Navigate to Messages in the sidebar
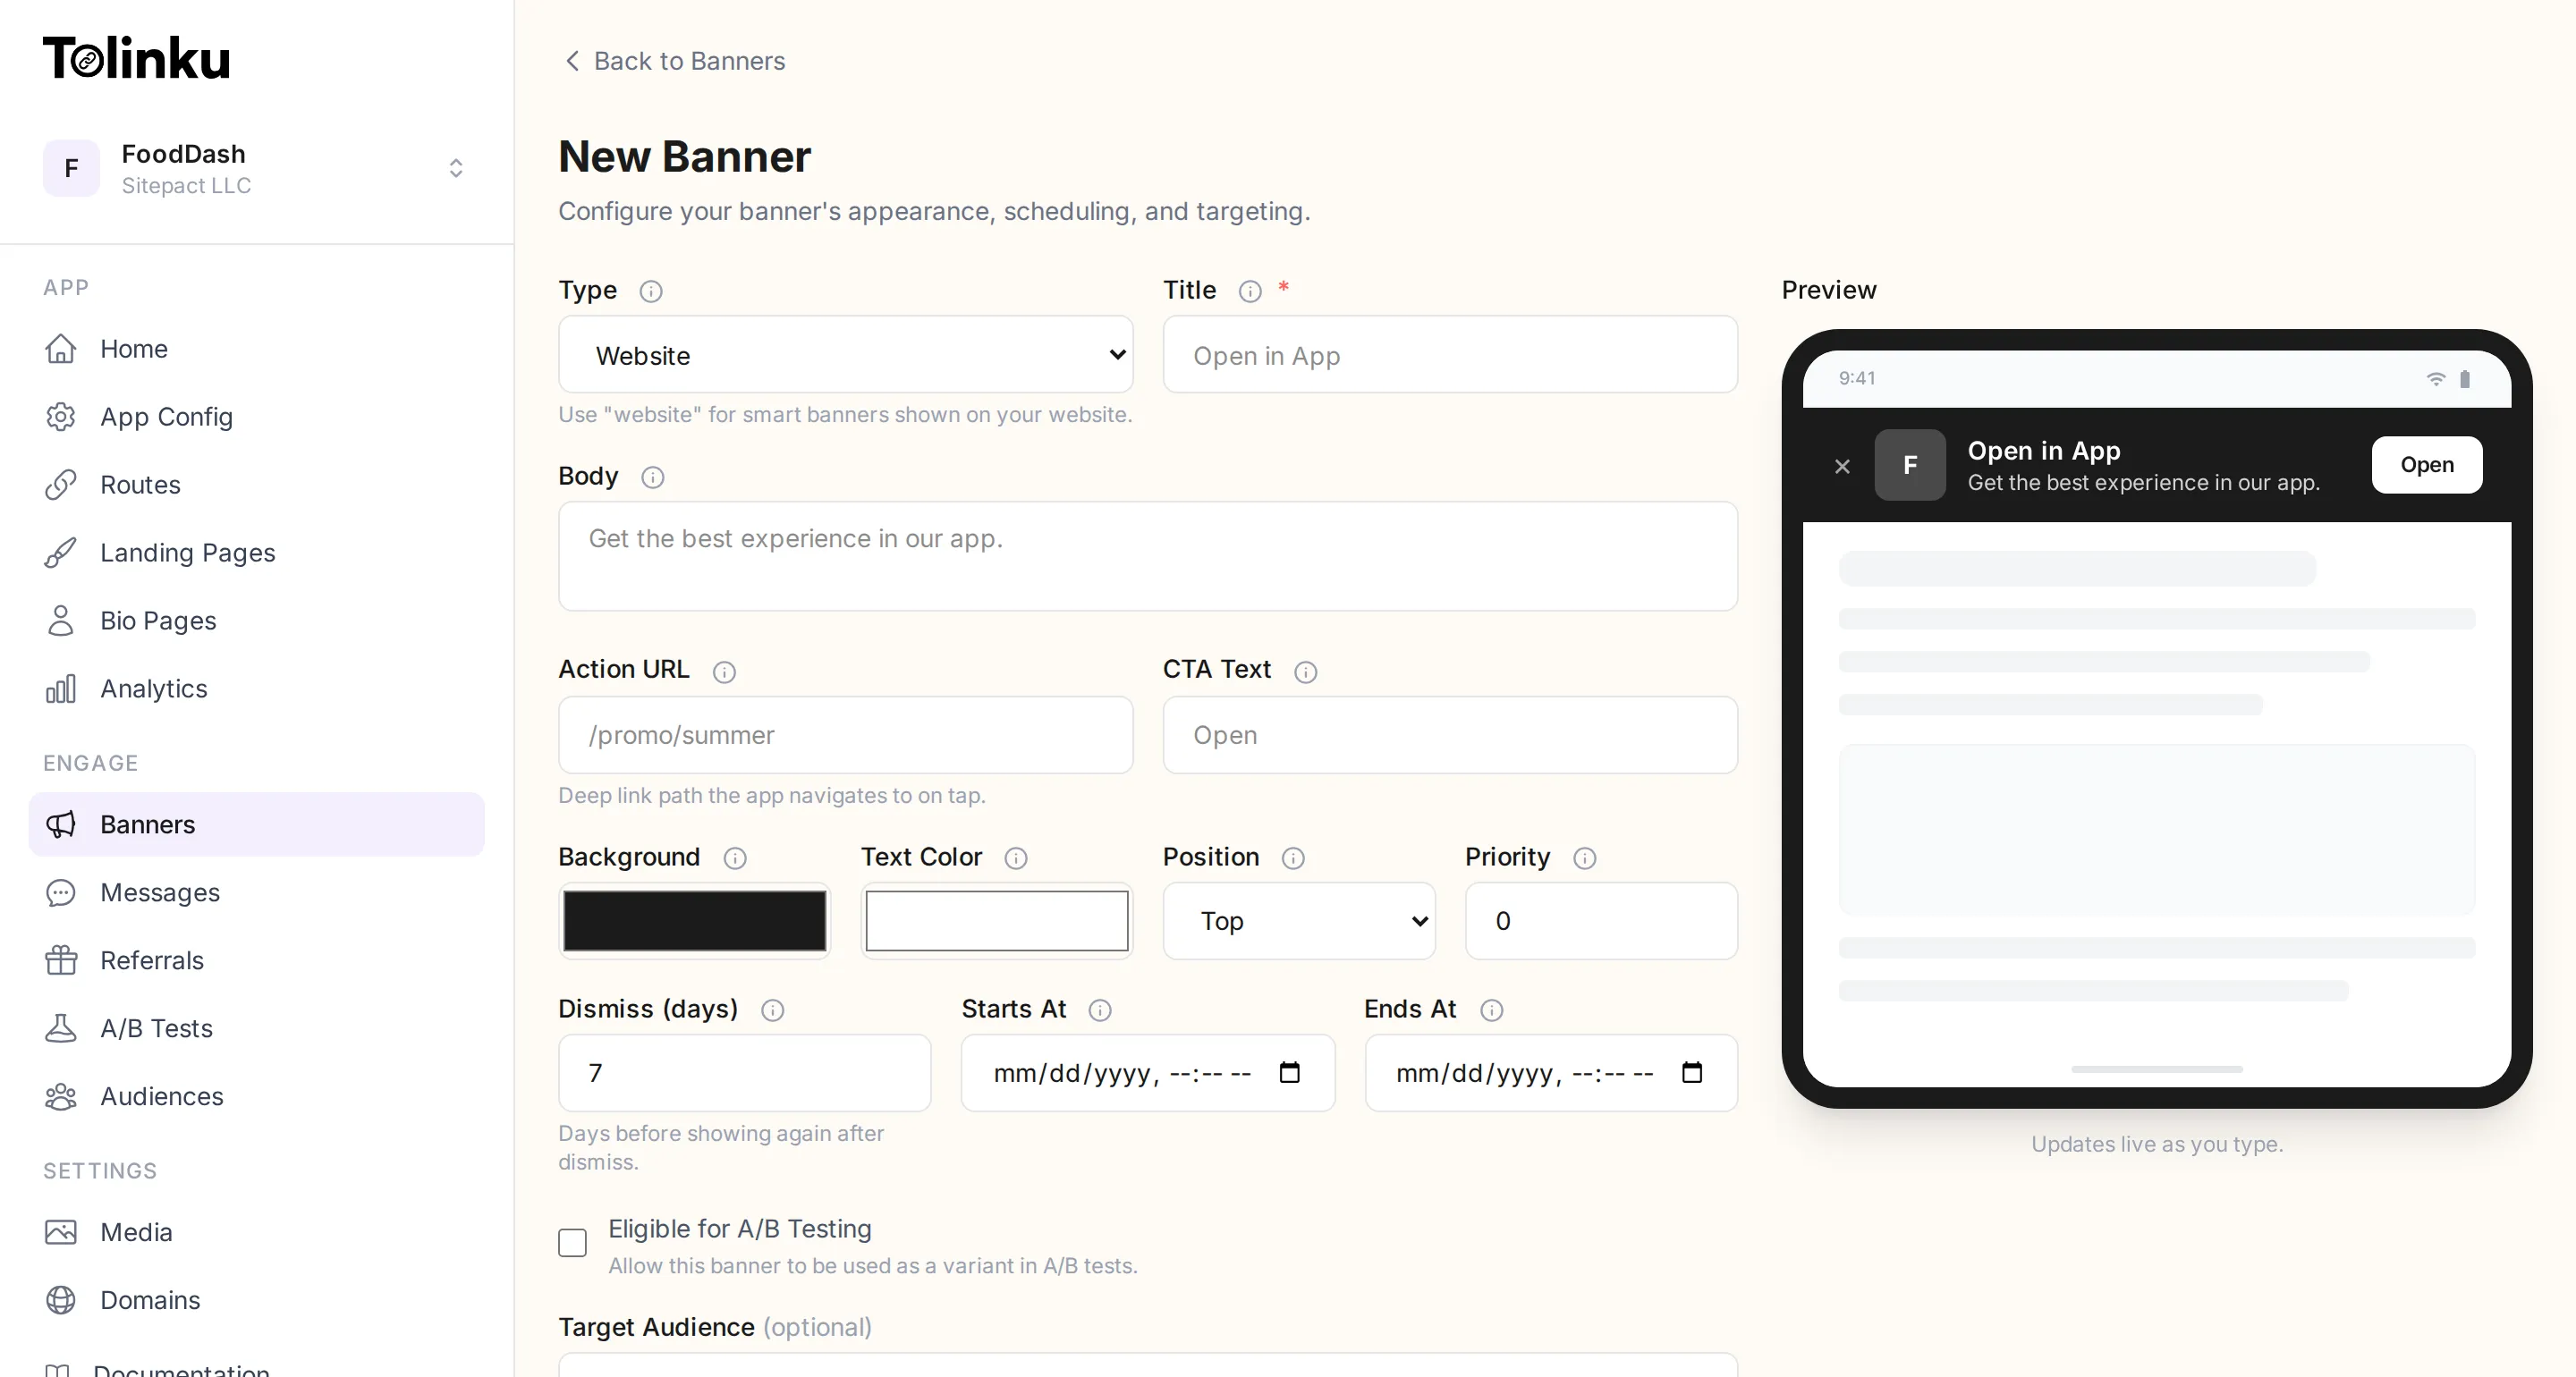 (x=160, y=893)
